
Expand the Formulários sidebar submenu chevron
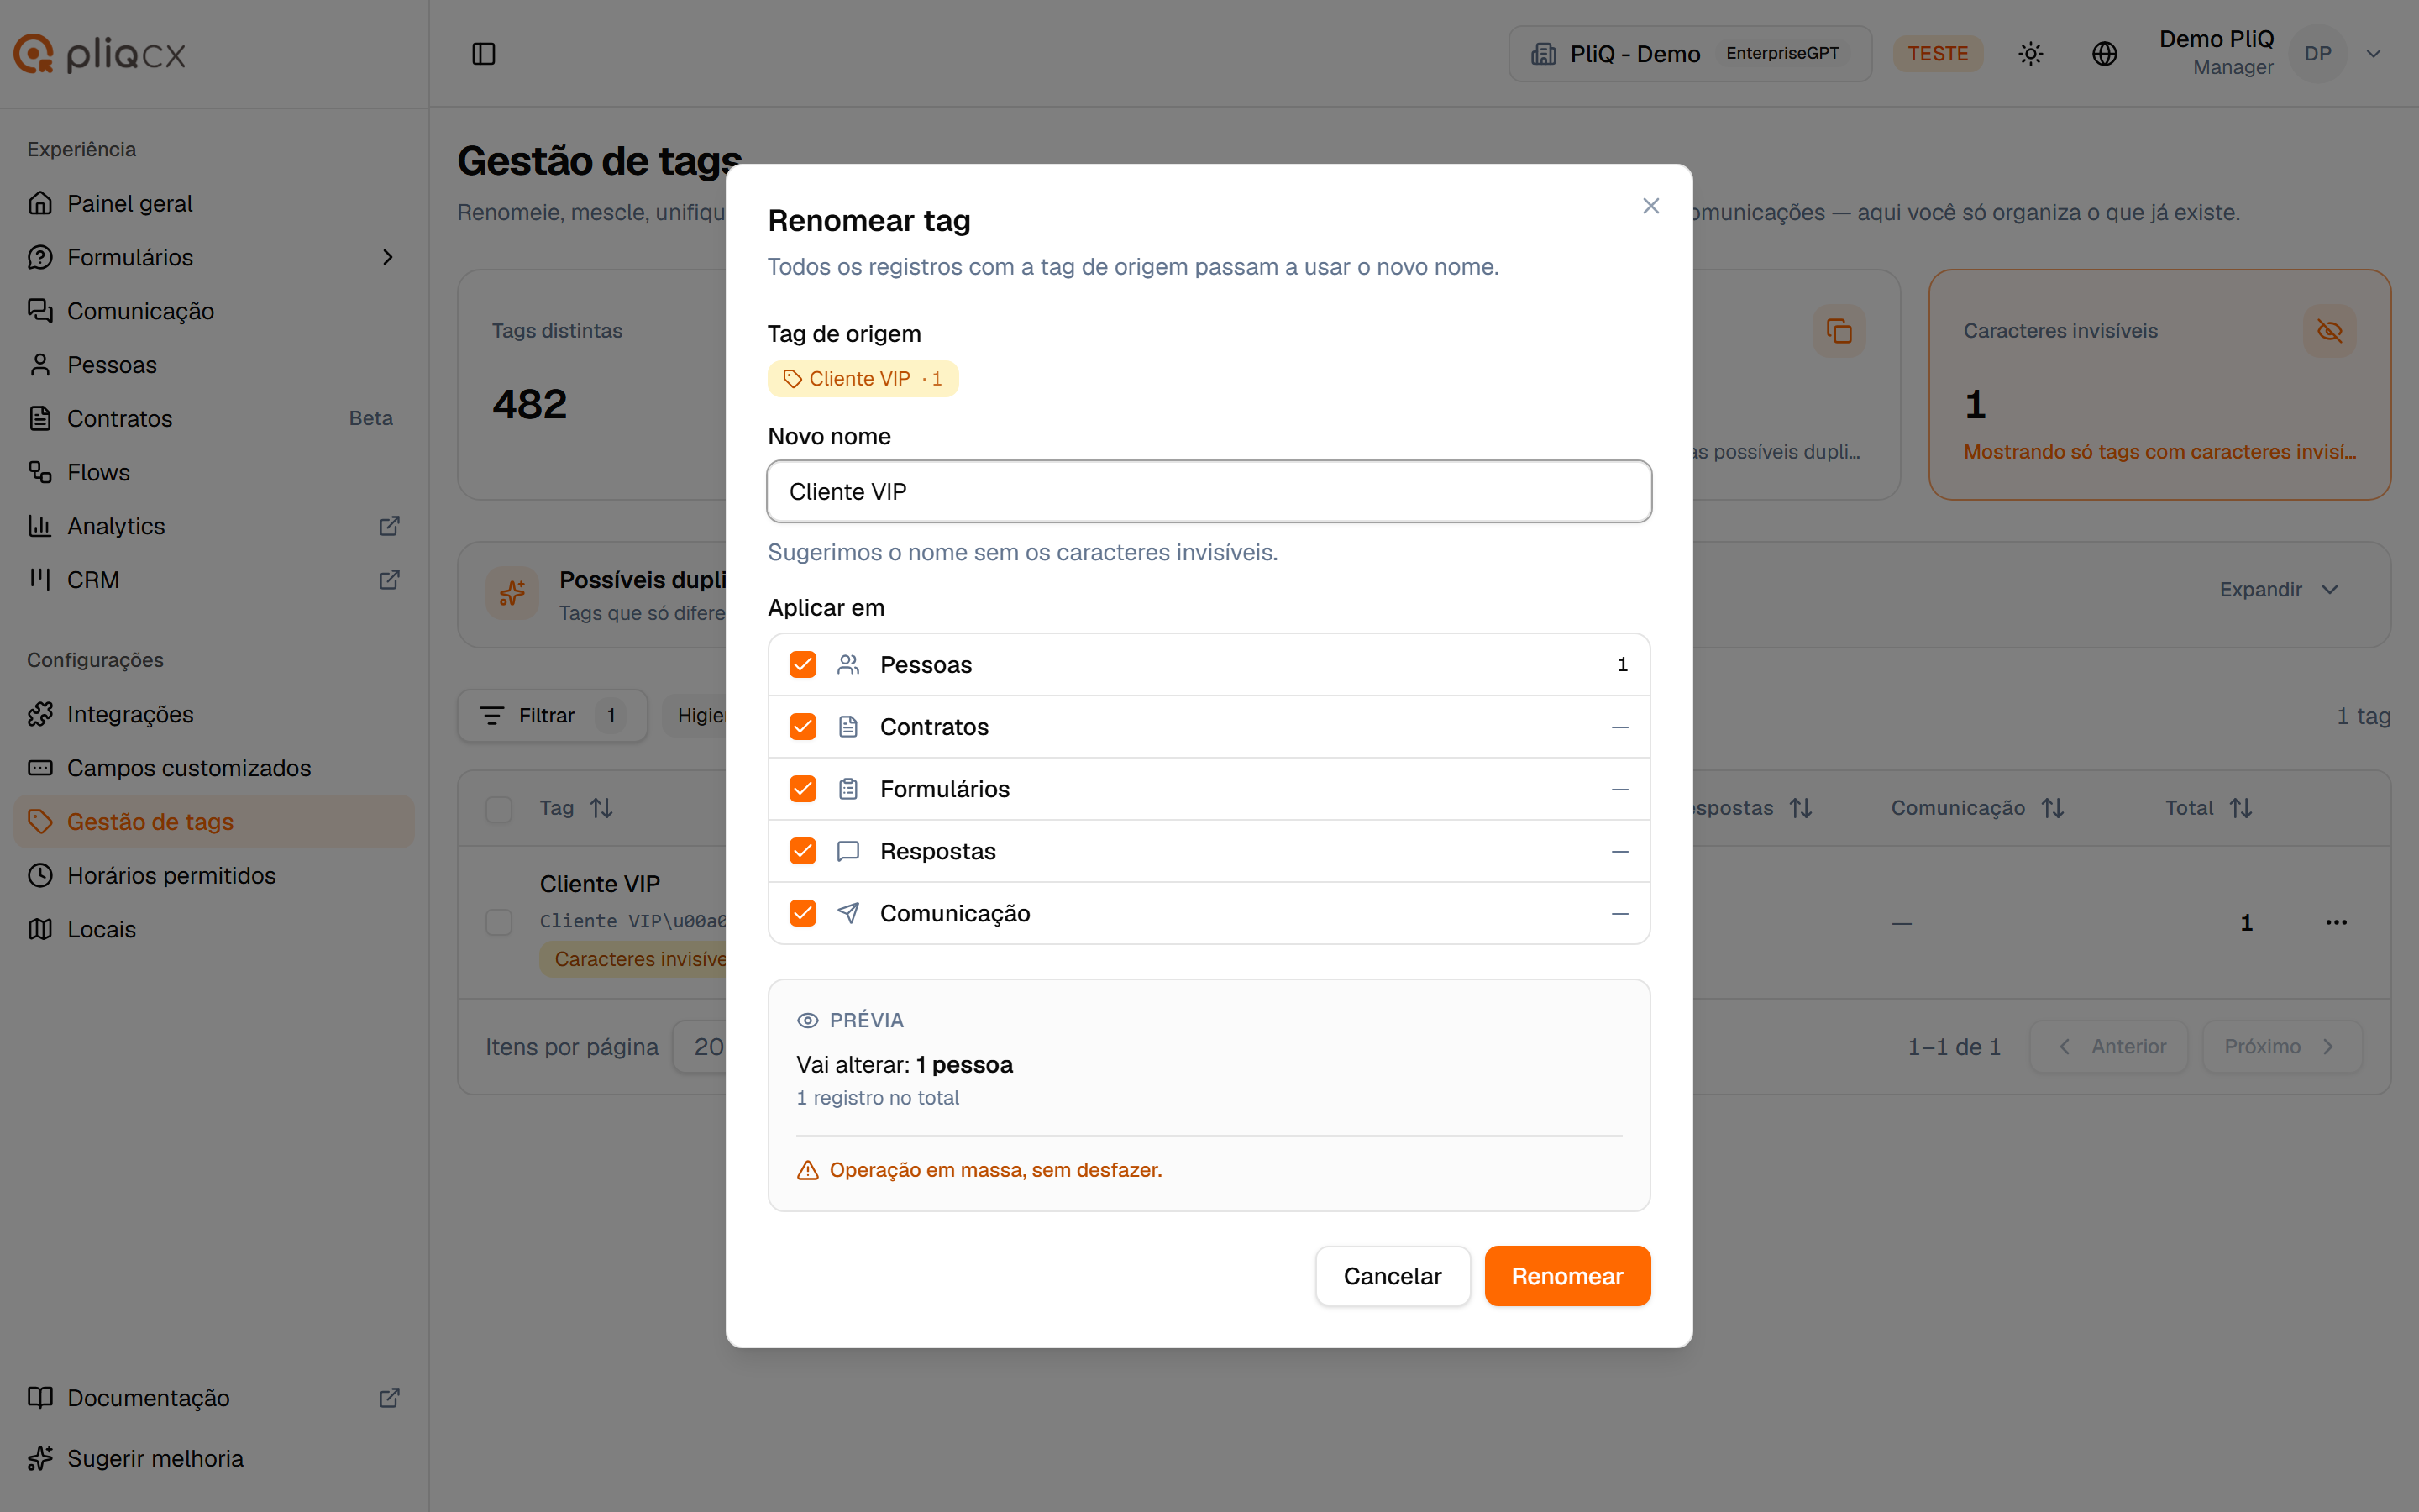[x=388, y=258]
